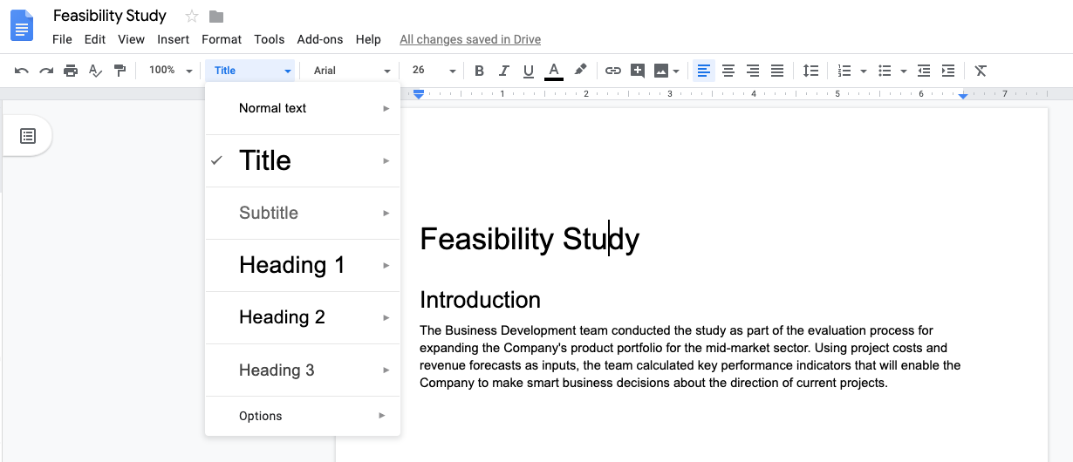Expand the Heading 1 submenu arrow
The image size is (1073, 462).
click(x=386, y=265)
